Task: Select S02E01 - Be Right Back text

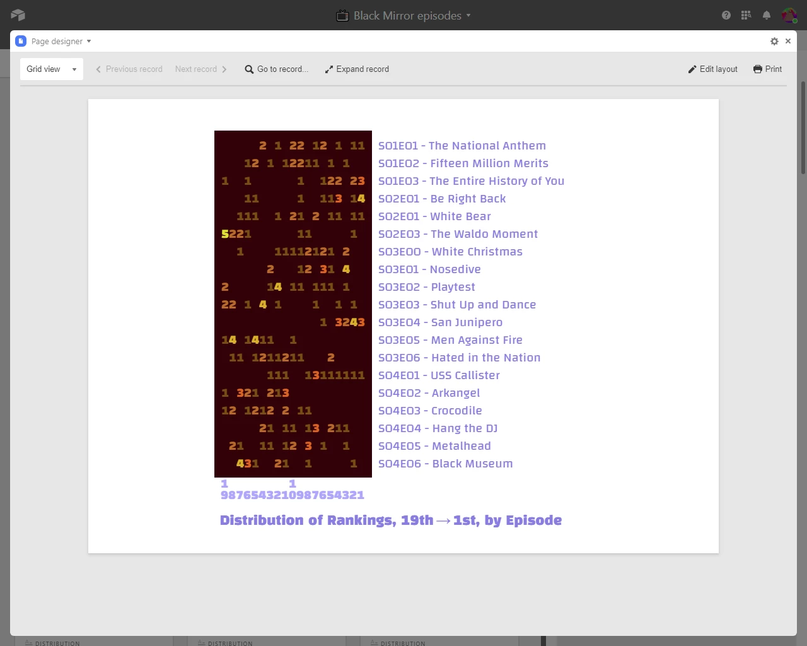Action: coord(442,199)
